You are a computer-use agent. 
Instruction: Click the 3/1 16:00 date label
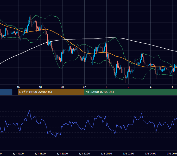pos(18,153)
